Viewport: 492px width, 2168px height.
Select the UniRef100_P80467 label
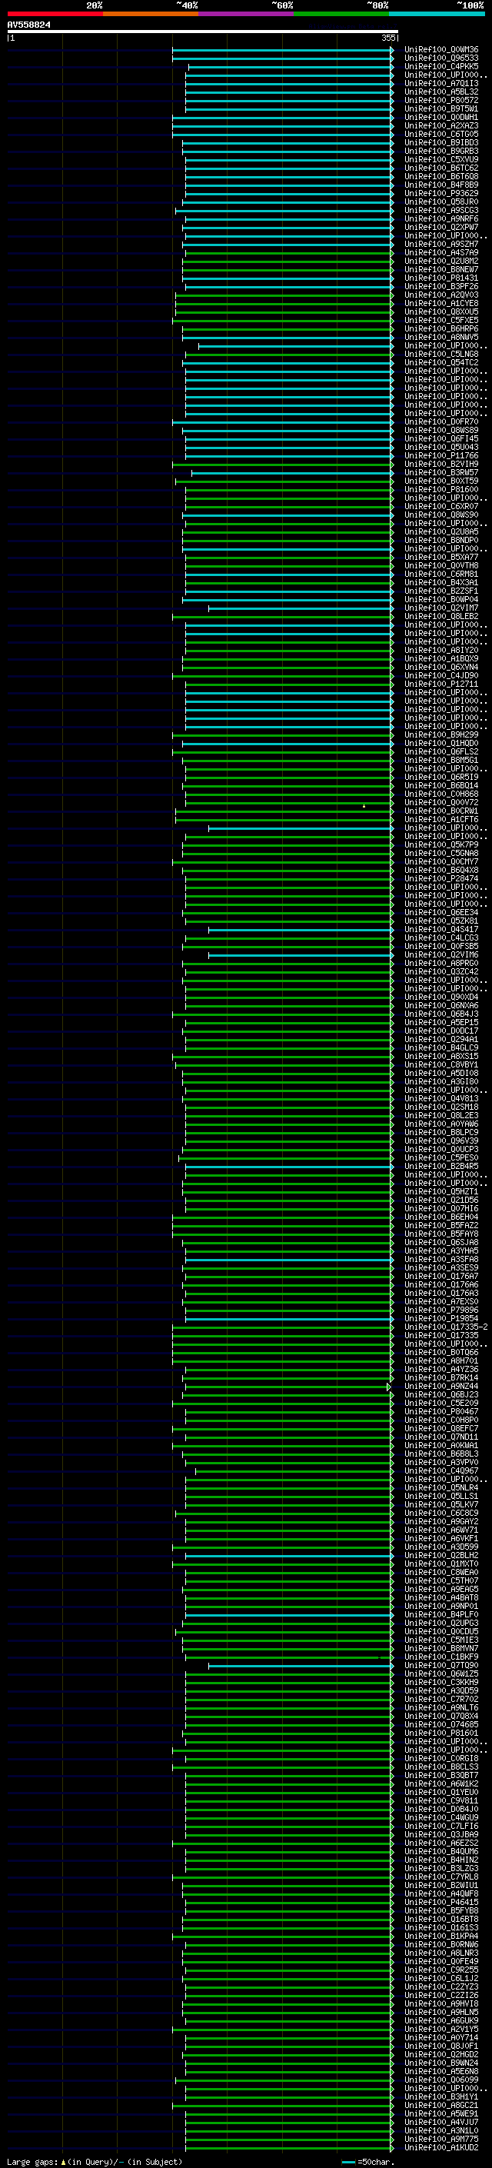[440, 1411]
